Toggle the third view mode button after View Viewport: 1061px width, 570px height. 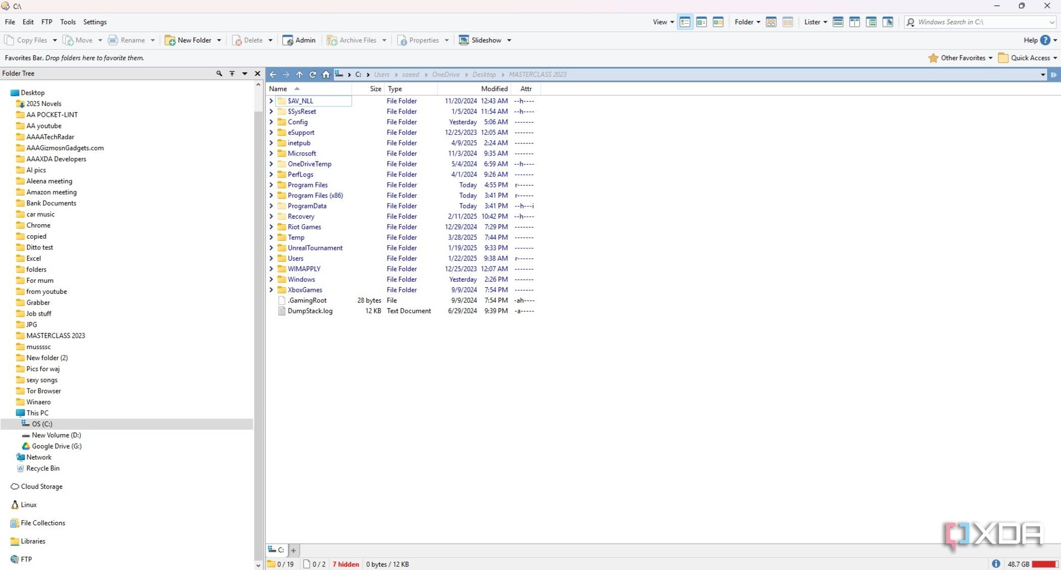tap(718, 22)
